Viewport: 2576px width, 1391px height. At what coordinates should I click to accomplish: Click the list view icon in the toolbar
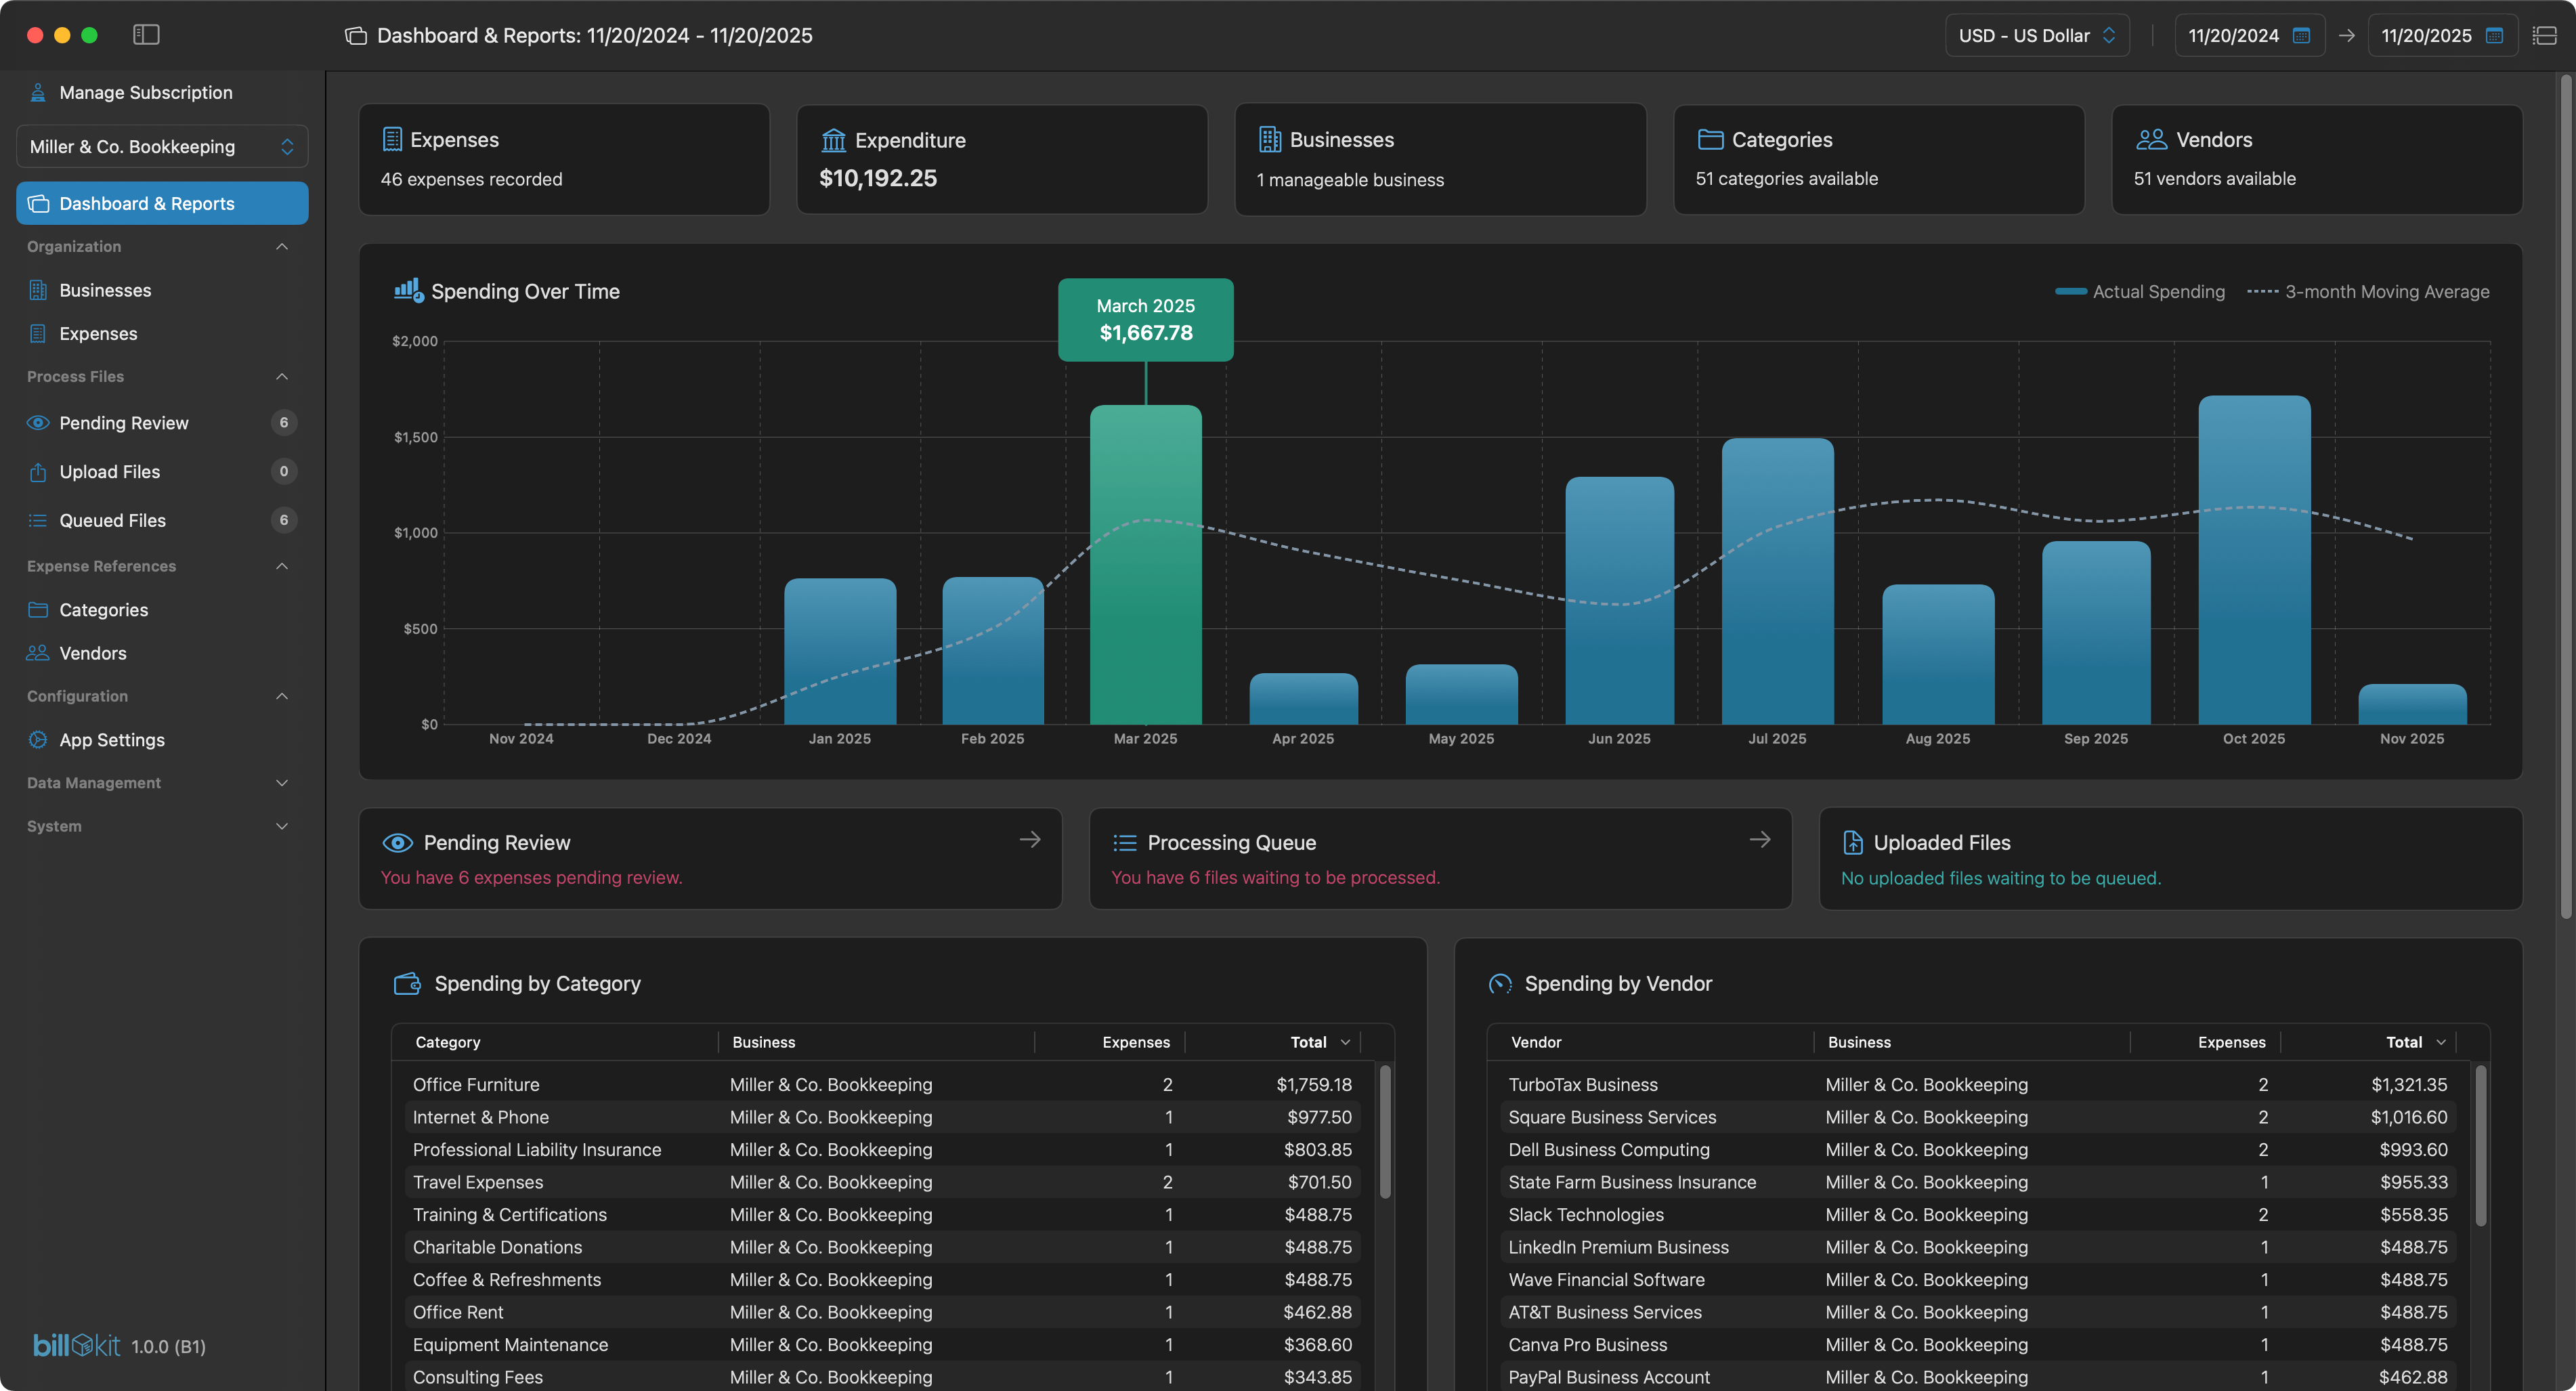(x=2544, y=34)
